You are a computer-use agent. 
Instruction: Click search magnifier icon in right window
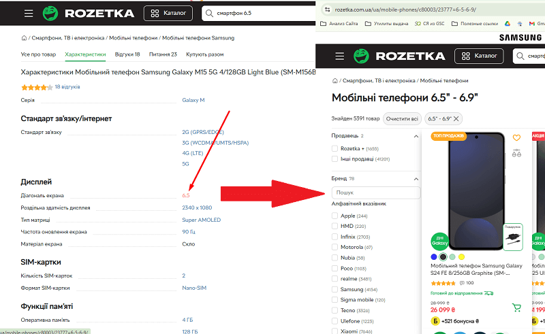pyautogui.click(x=520, y=56)
